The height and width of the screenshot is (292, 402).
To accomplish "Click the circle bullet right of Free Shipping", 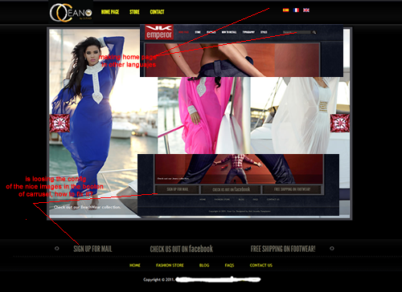I will 332,249.
